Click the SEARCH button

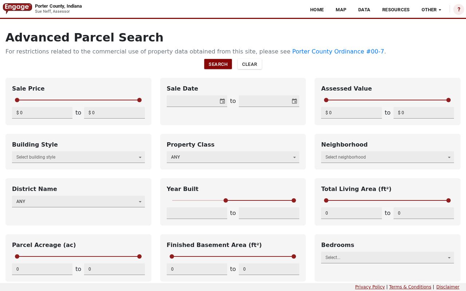point(218,64)
